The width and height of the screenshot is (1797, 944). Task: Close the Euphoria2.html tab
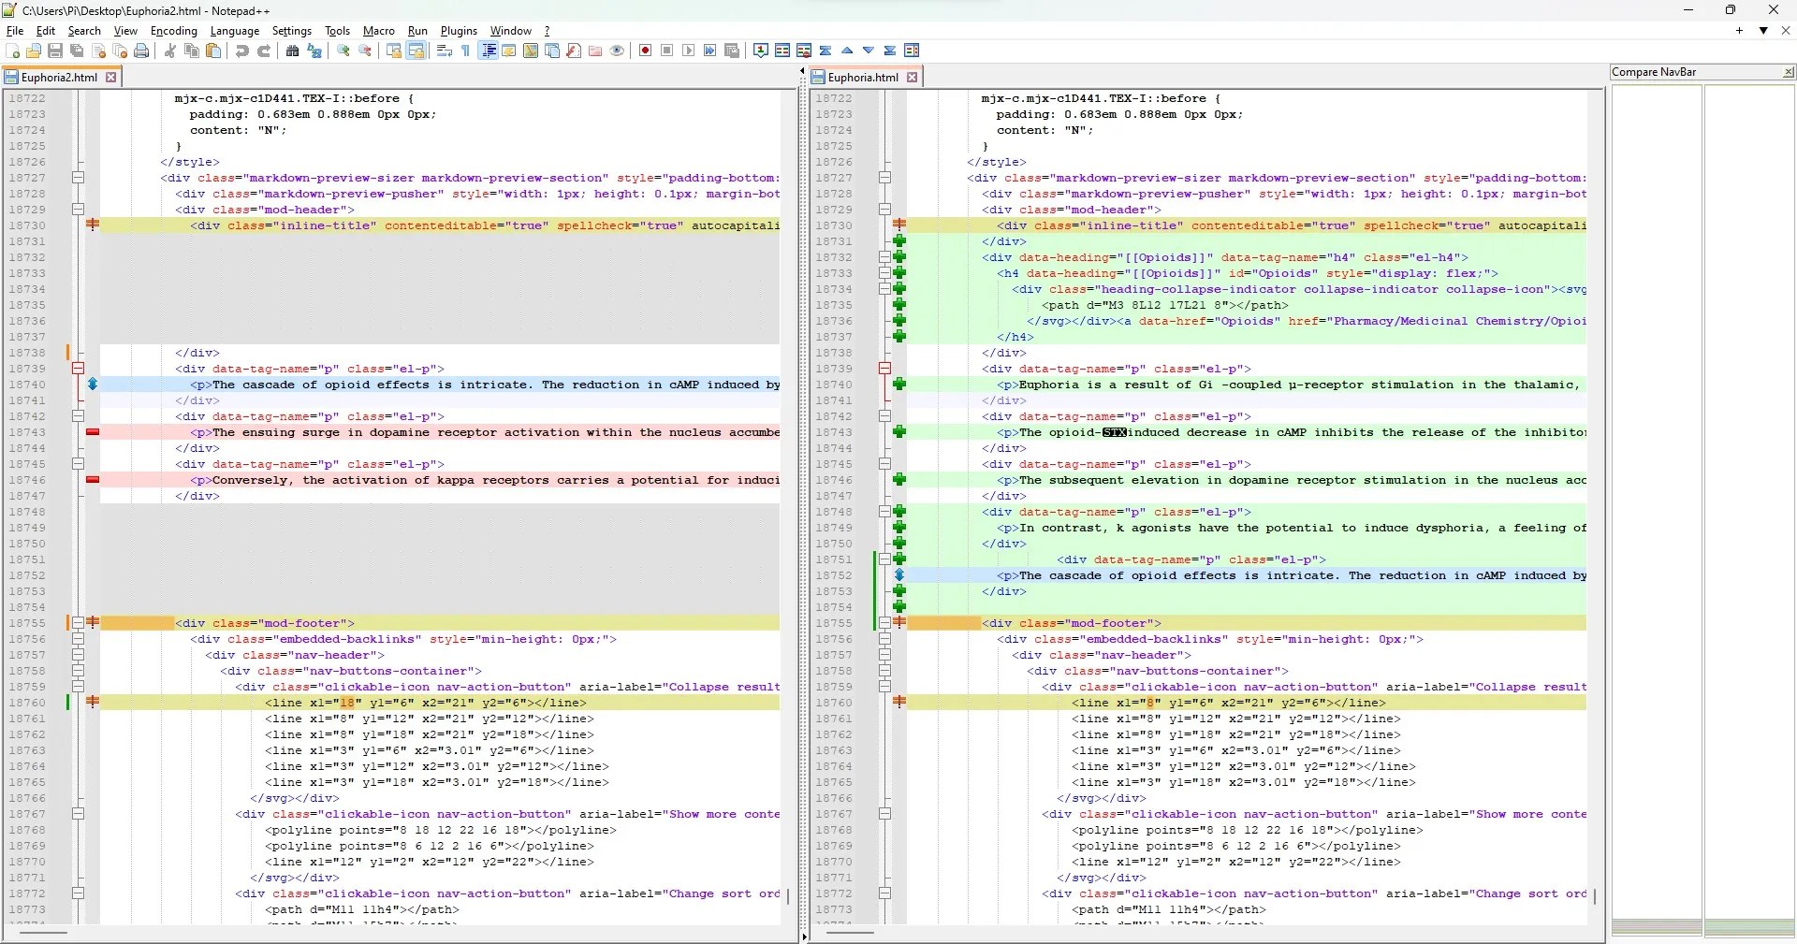(x=111, y=78)
